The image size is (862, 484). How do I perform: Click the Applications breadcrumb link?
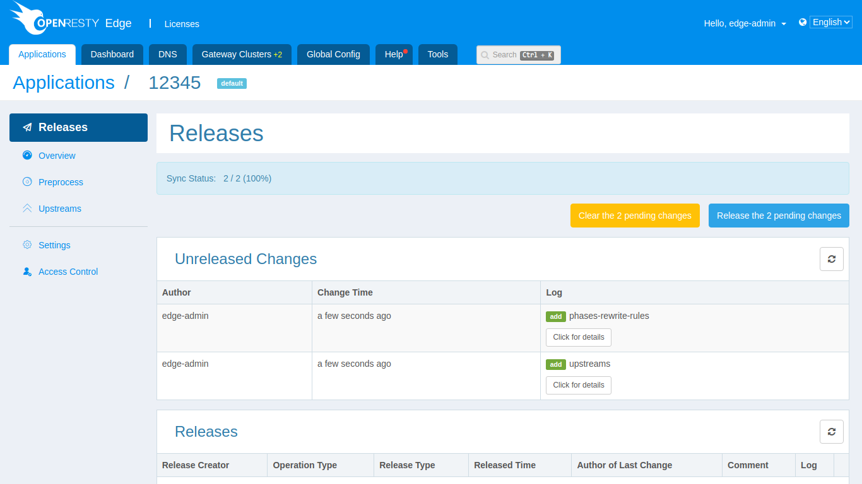[x=64, y=83]
